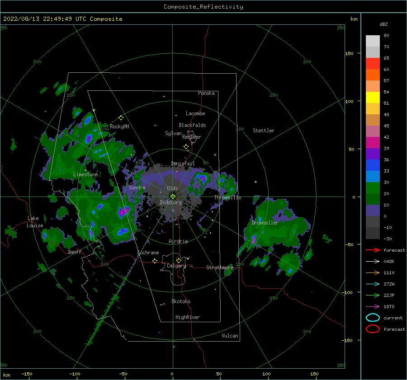Screen dimensions: 407x380
Task: Click the Olds city label
Action: coord(172,188)
